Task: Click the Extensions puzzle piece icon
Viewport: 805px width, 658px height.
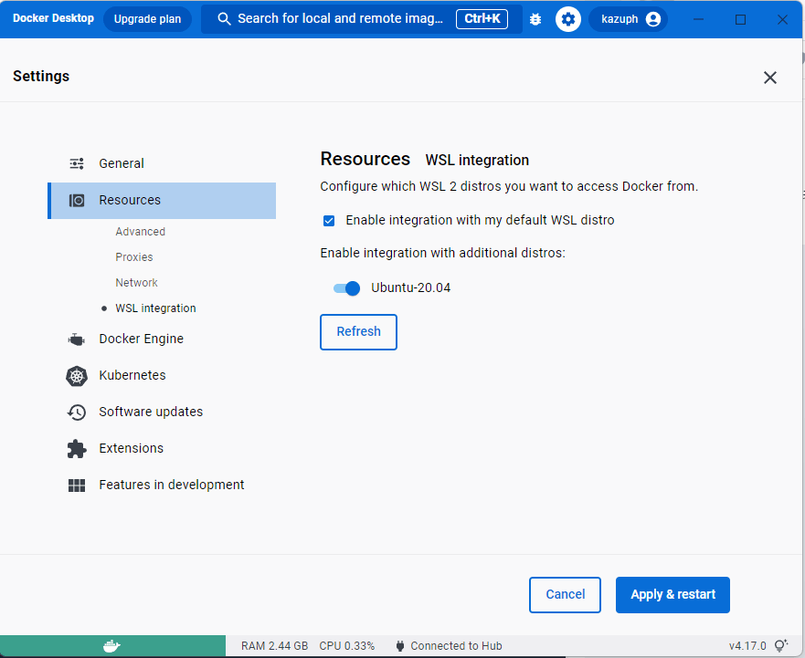Action: pyautogui.click(x=77, y=449)
